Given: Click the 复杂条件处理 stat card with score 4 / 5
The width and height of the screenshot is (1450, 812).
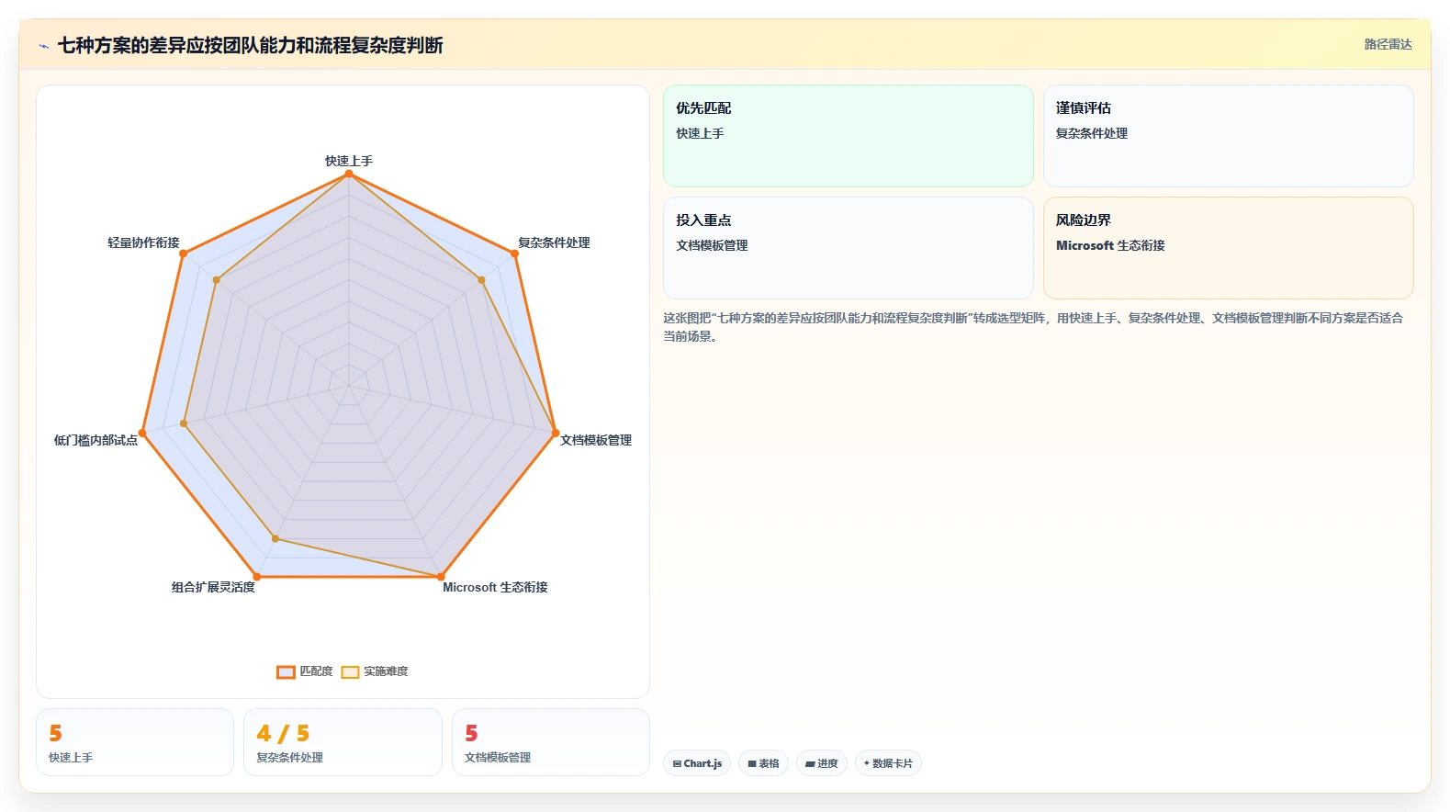Looking at the screenshot, I should [343, 742].
